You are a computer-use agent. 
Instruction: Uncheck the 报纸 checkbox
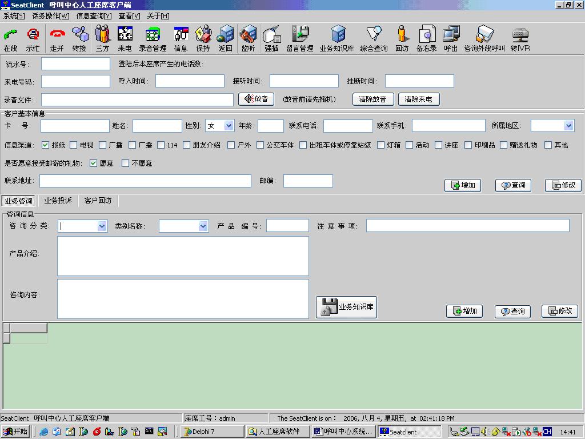(x=46, y=145)
